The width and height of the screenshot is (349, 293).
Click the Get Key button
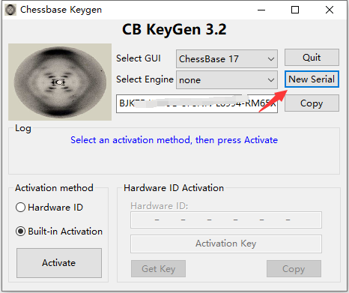[158, 269]
